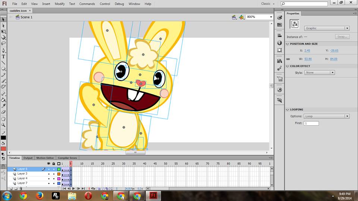Click the Swap... button

coord(342,37)
